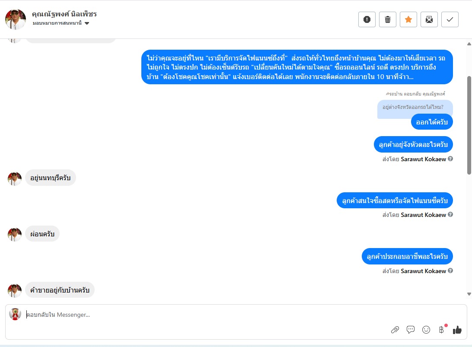472x347 pixels.
Task: Click the envelope mark-as-unread icon
Action: [429, 19]
